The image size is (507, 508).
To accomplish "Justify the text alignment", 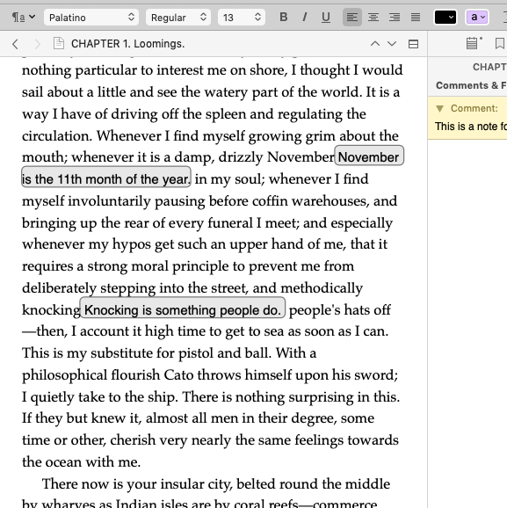I will [416, 18].
